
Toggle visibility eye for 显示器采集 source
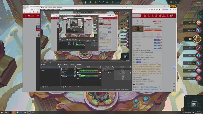[x=74, y=77]
